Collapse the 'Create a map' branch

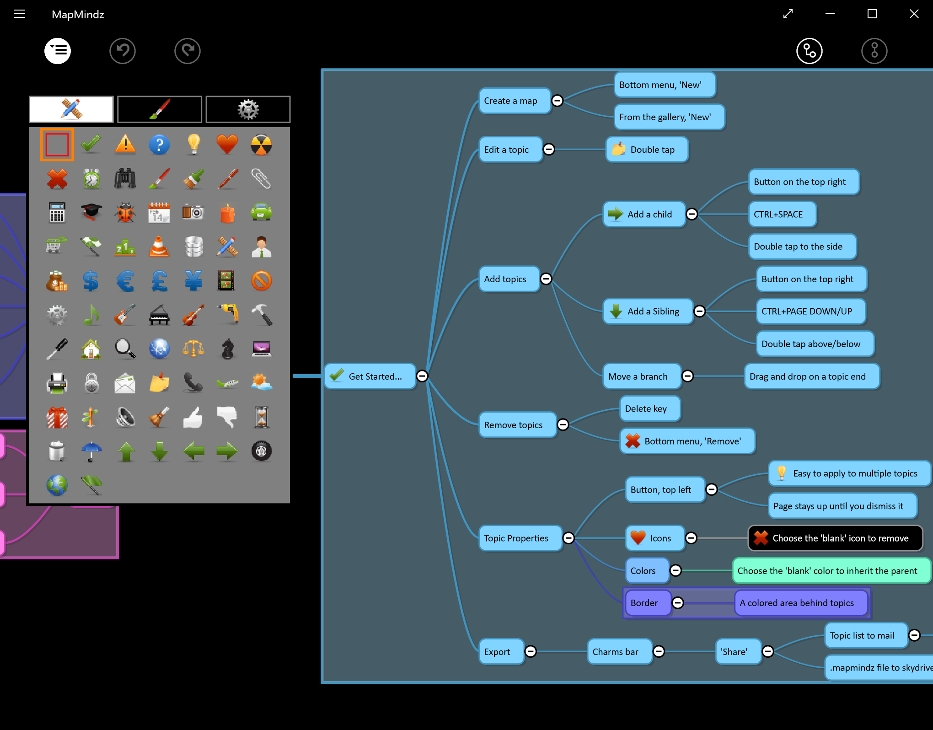(557, 101)
